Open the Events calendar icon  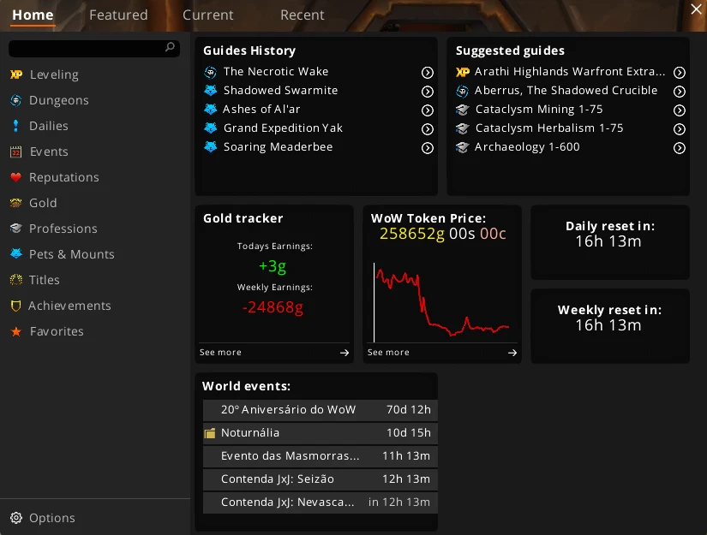coord(15,152)
